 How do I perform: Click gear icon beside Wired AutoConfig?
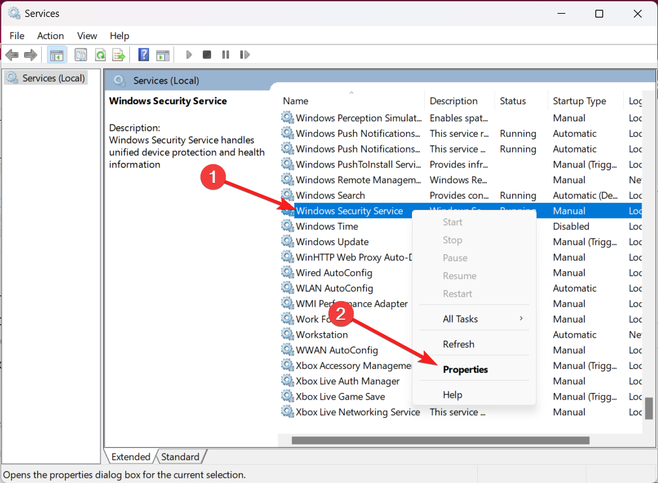tap(287, 272)
